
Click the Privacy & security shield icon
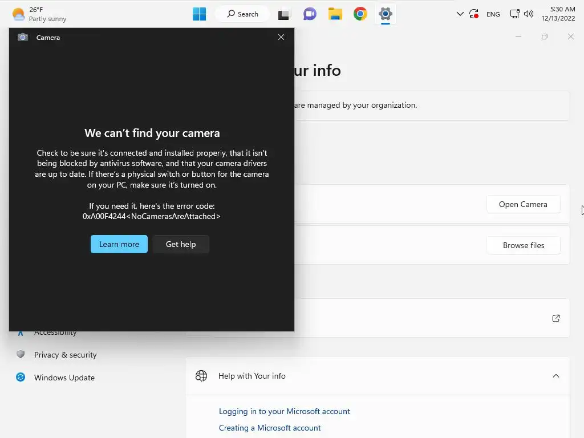21,354
